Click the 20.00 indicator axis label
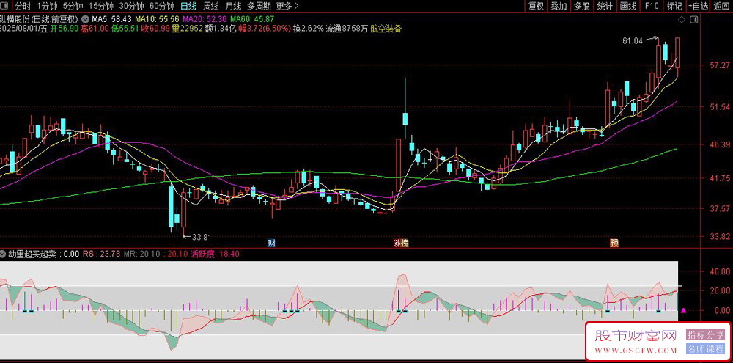This screenshot has width=733, height=363. [x=720, y=291]
